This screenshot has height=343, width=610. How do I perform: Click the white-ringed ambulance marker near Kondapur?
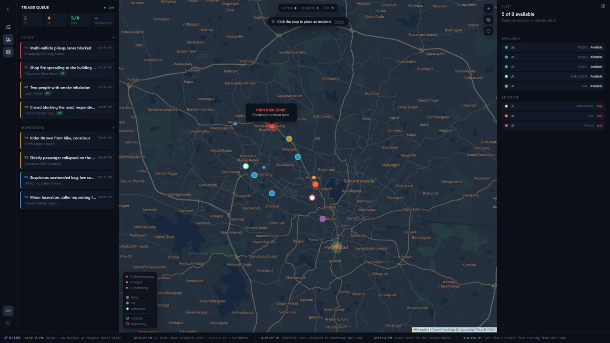tap(245, 166)
